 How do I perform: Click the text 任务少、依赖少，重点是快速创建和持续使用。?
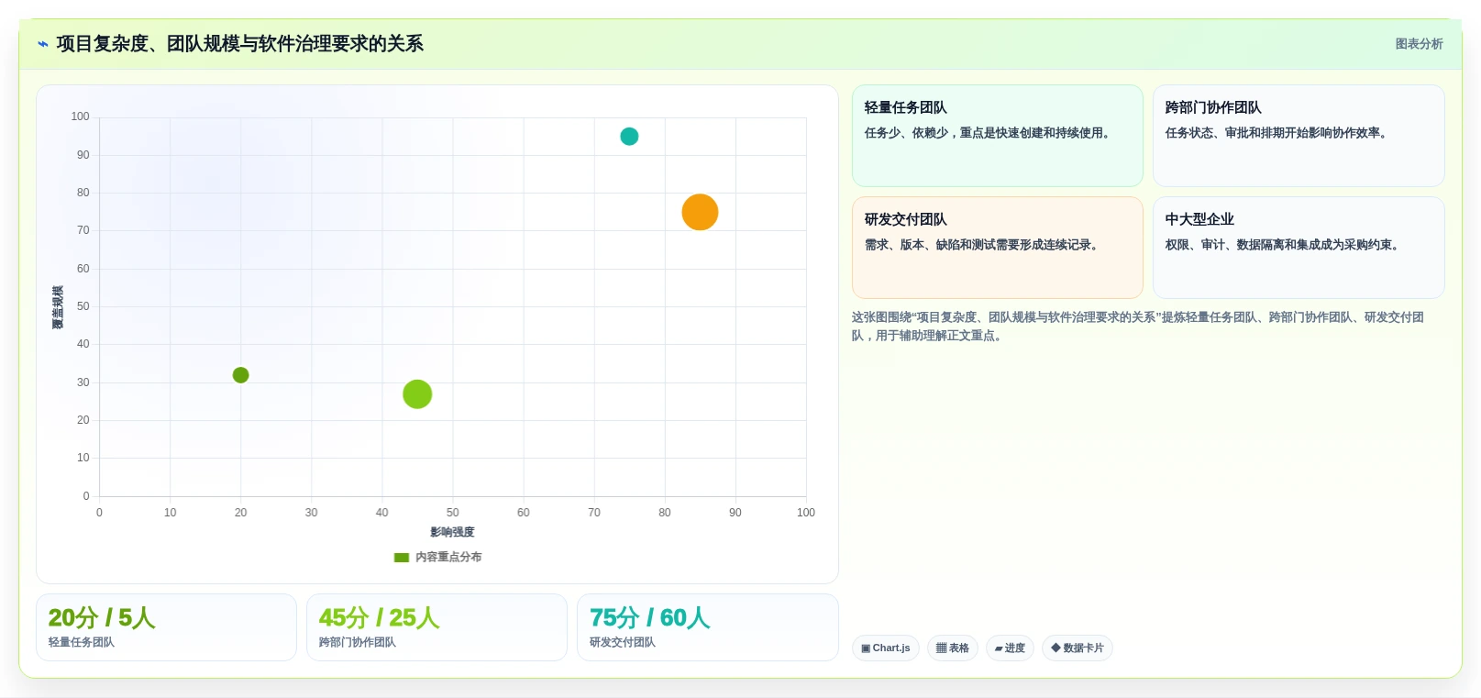coord(989,133)
